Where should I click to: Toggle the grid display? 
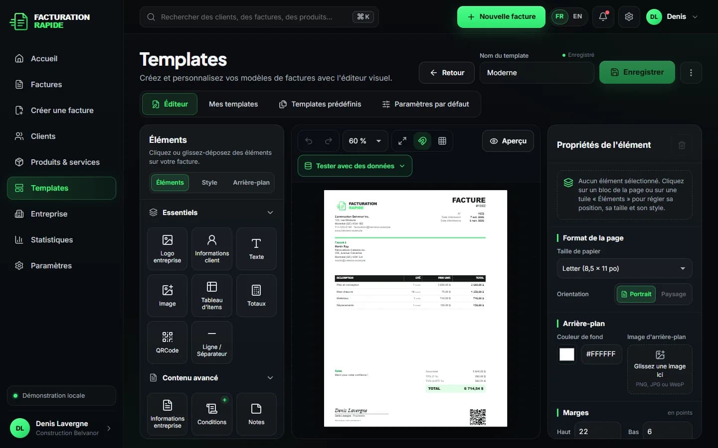pos(442,141)
